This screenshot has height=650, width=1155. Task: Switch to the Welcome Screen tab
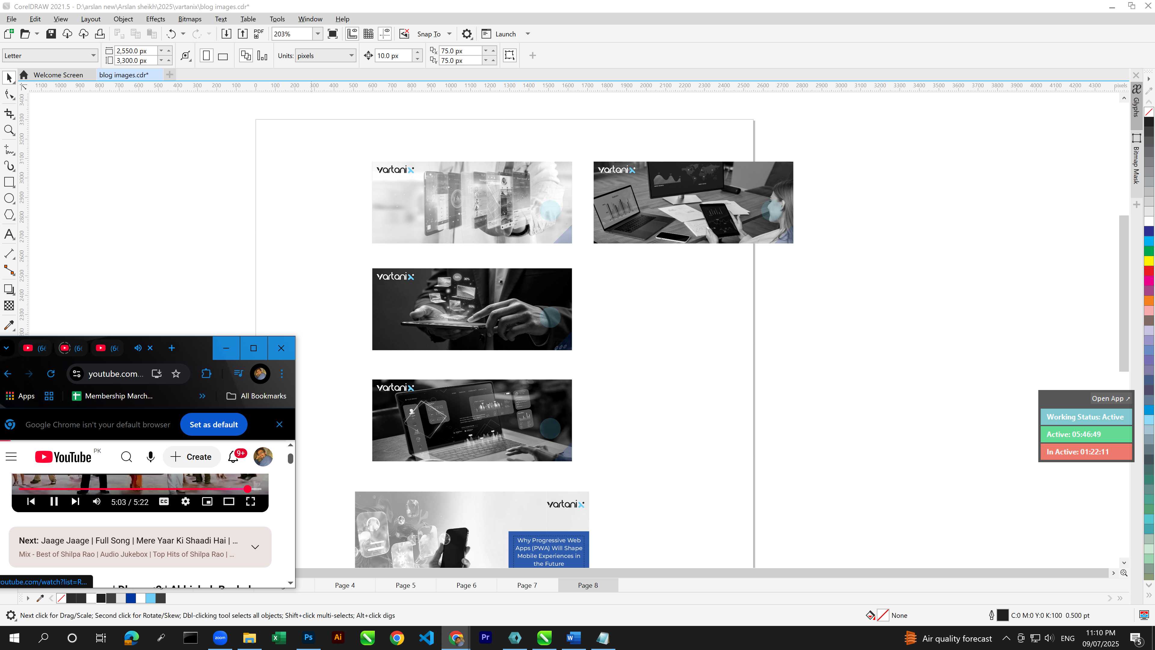[x=58, y=75]
